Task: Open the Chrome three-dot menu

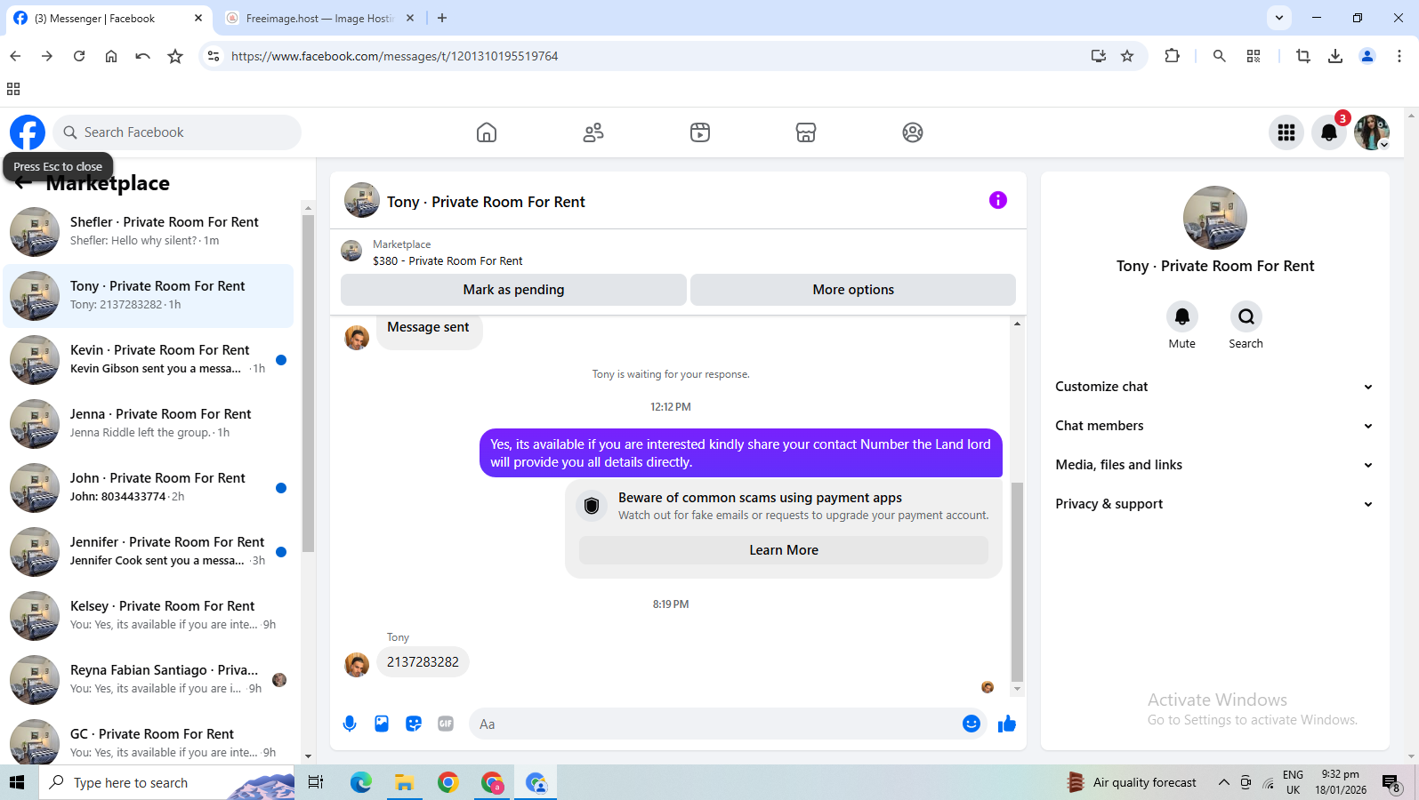Action: click(1399, 56)
